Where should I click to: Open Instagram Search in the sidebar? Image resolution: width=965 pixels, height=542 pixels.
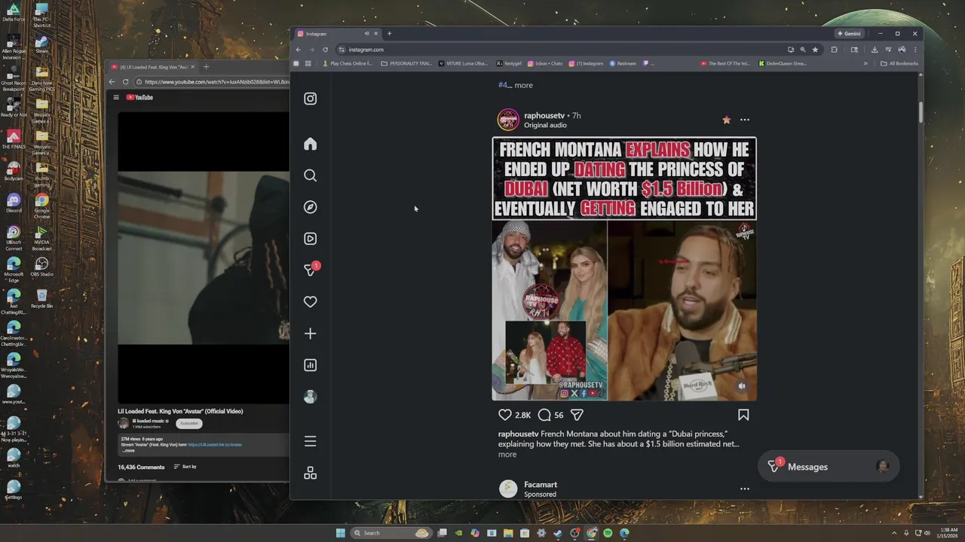[310, 175]
